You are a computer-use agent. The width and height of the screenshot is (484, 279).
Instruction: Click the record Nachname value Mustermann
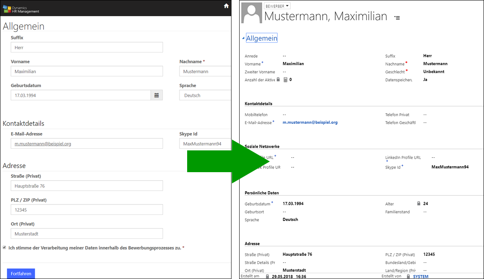click(x=436, y=64)
